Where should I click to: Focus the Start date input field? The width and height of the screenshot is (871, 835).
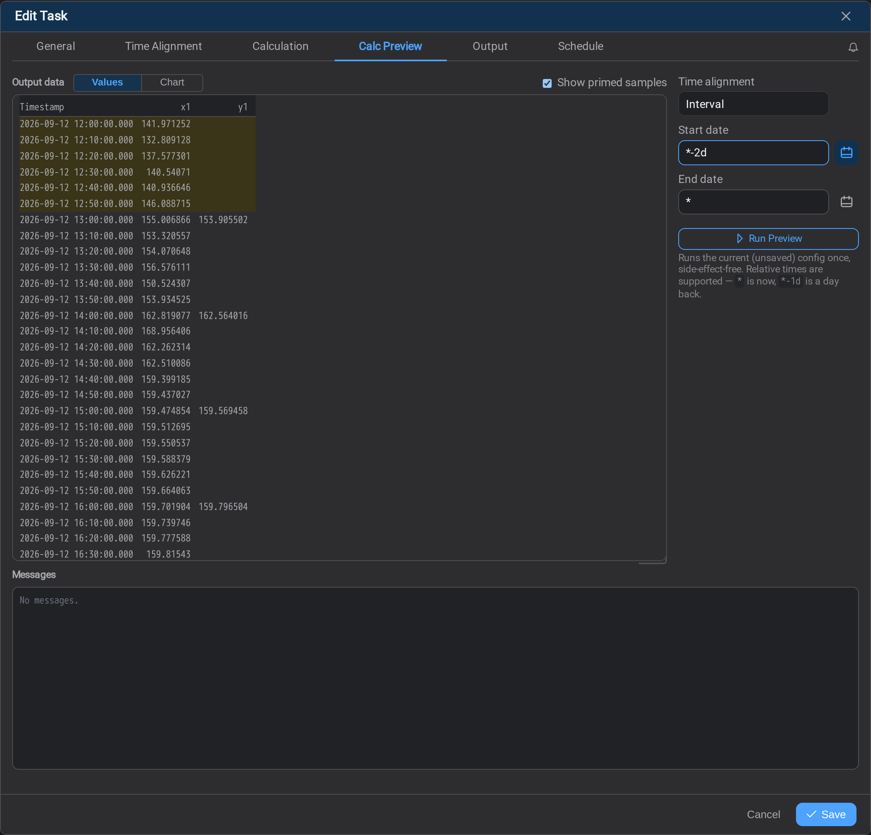[x=753, y=152]
